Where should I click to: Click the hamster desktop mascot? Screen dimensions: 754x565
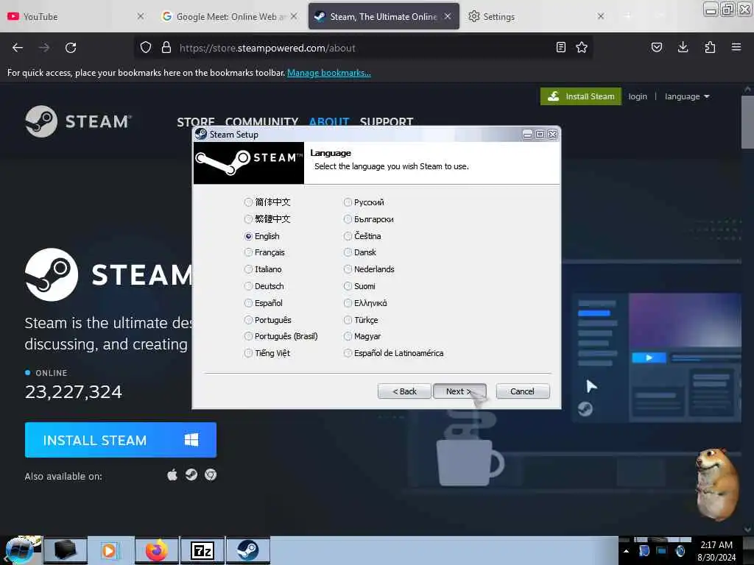point(717,484)
